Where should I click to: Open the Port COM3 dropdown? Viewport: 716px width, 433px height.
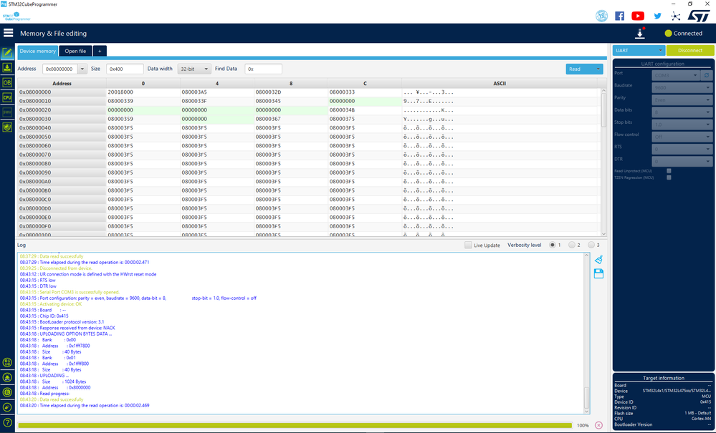[675, 75]
